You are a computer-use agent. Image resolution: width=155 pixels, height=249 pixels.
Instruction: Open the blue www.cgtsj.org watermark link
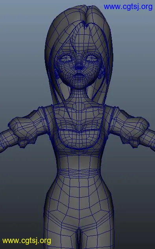click(x=128, y=7)
